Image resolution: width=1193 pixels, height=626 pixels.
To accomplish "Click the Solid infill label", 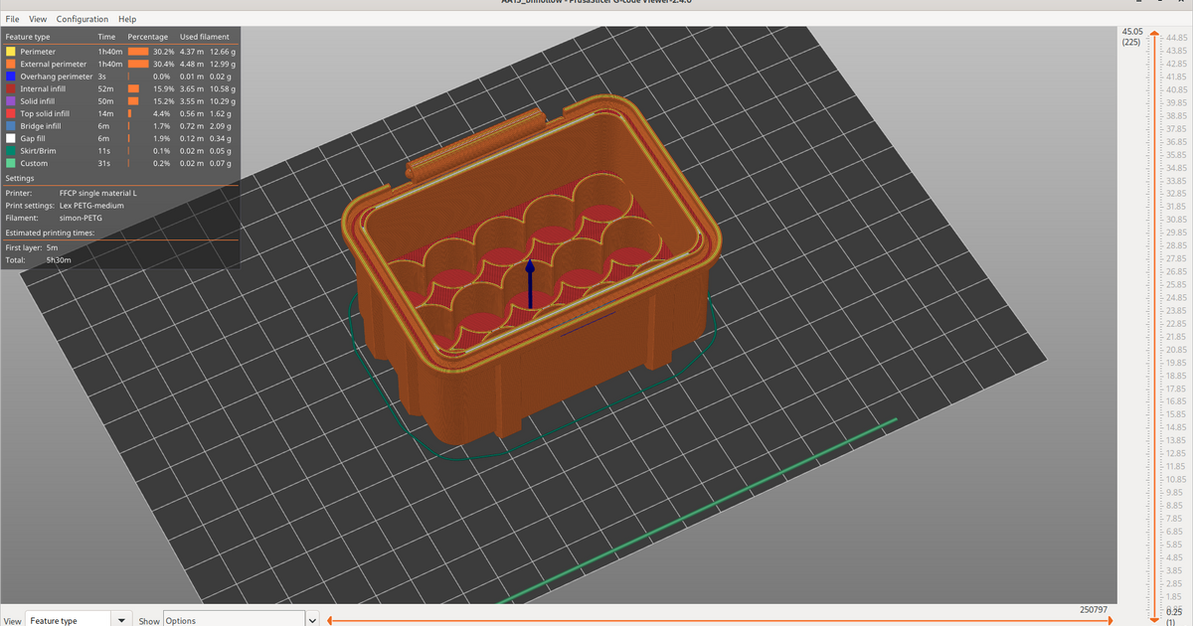I will (x=39, y=100).
